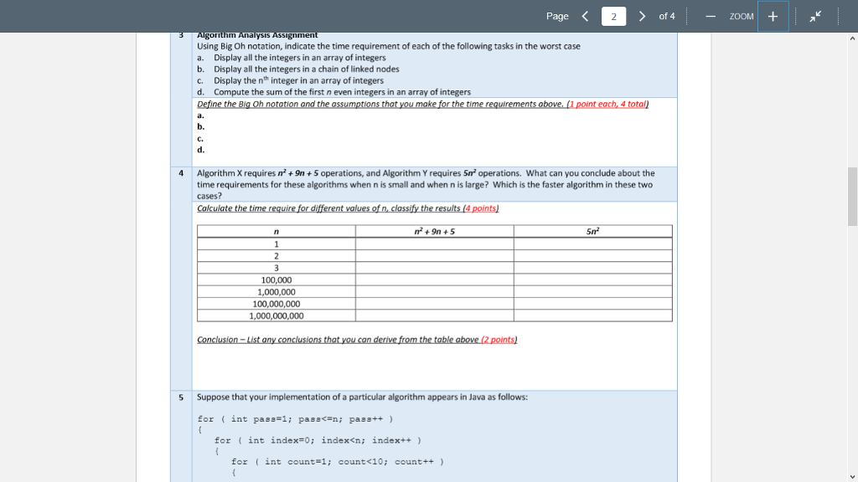Click the scrollbar down arrow

click(852, 474)
